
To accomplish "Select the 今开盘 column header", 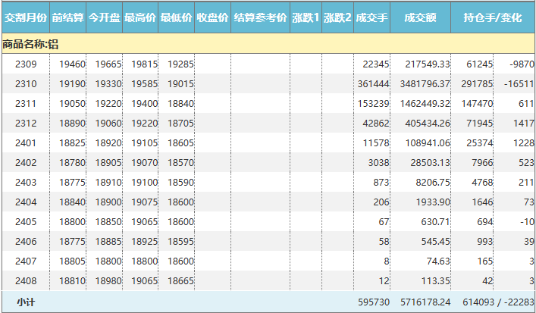I will coord(104,17).
